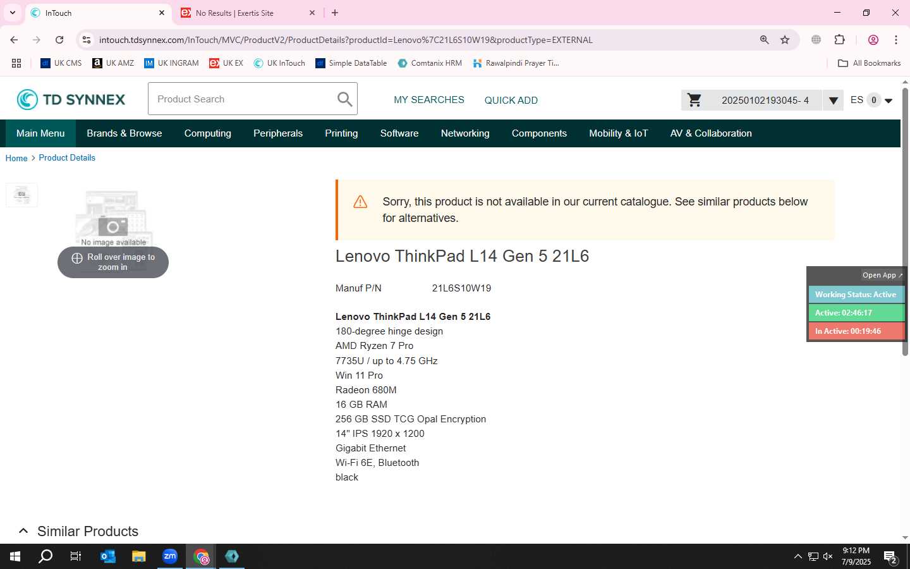Reload the page
Image resolution: width=910 pixels, height=569 pixels.
(59, 40)
